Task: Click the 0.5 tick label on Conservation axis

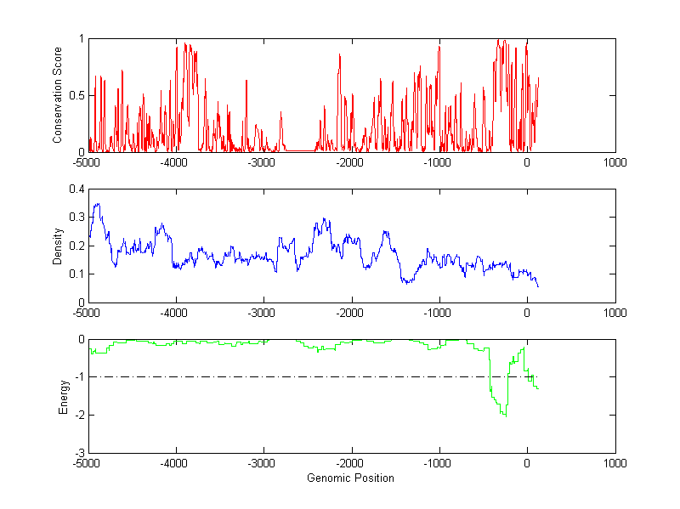Action: point(75,95)
